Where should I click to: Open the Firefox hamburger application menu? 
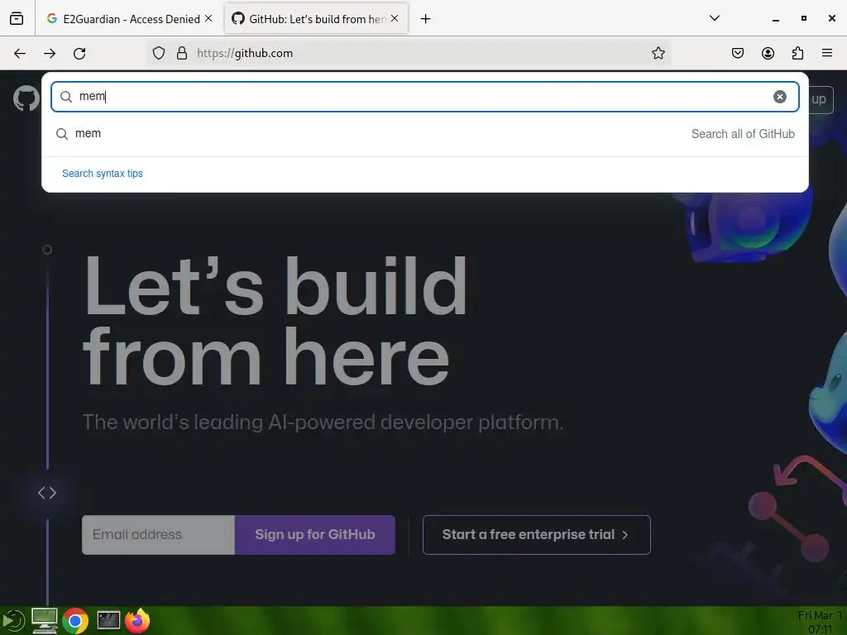pyautogui.click(x=827, y=53)
